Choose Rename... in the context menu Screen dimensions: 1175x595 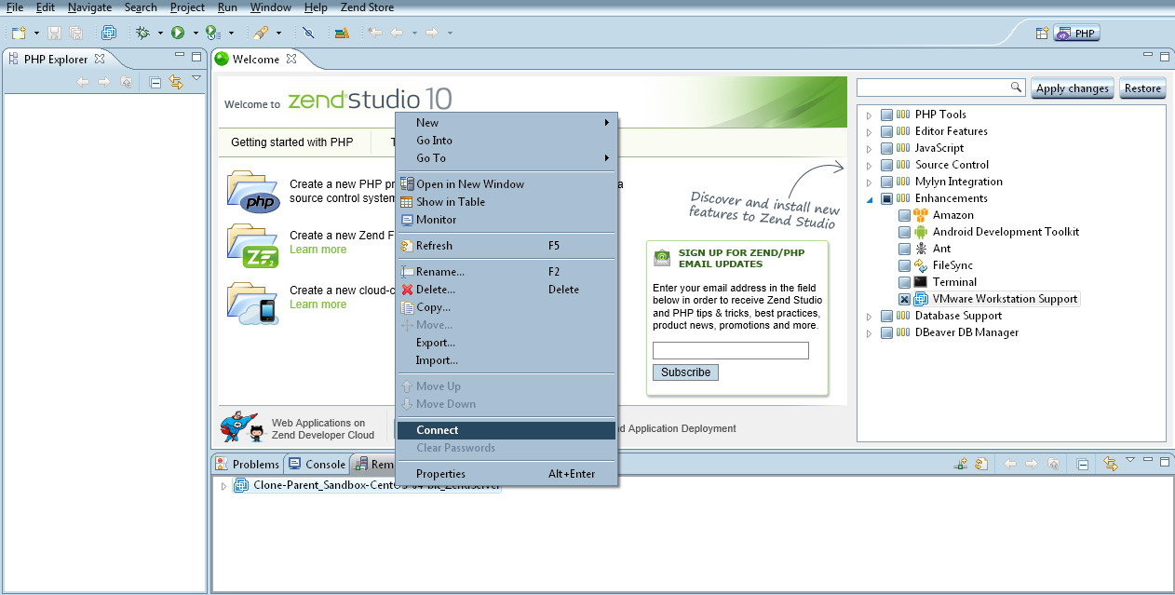(x=506, y=272)
